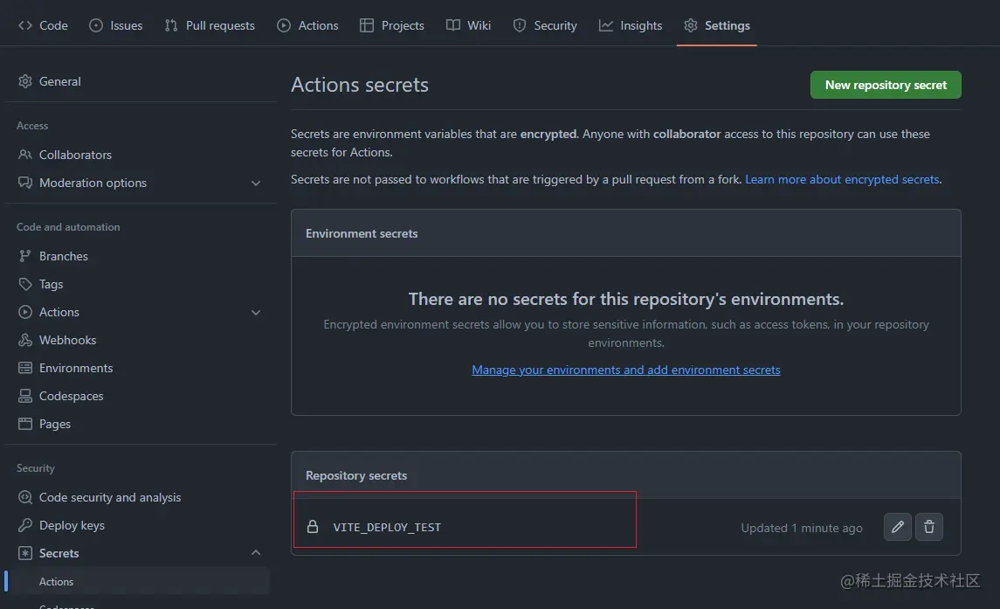Screen dimensions: 1000x609
Task: Click the Security shield icon
Action: pyautogui.click(x=520, y=25)
